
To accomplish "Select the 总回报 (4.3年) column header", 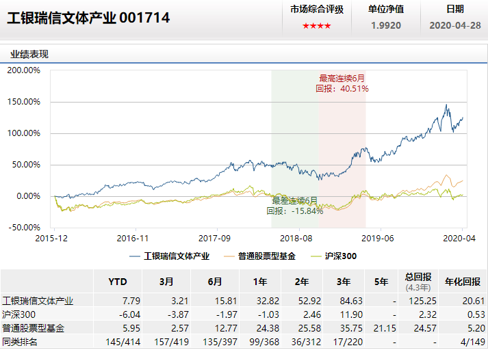I will point(418,282).
